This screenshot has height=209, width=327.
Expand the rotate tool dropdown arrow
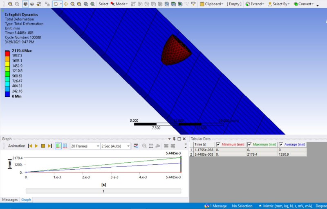point(60,4)
